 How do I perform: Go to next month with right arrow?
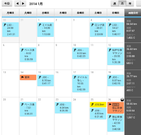pyautogui.click(x=23, y=4)
